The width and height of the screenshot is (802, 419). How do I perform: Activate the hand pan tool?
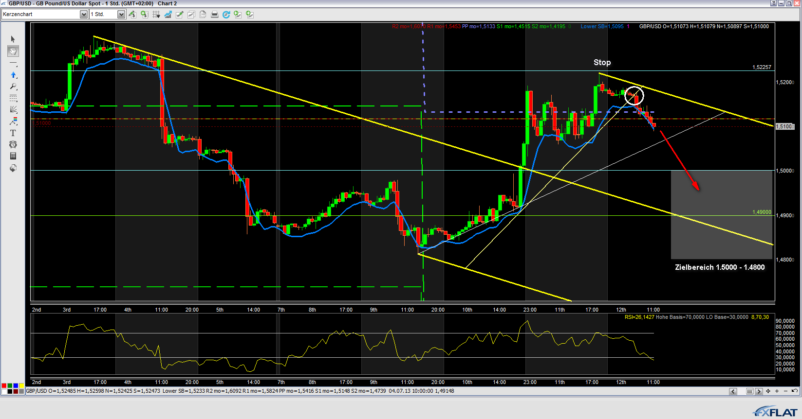coord(13,51)
